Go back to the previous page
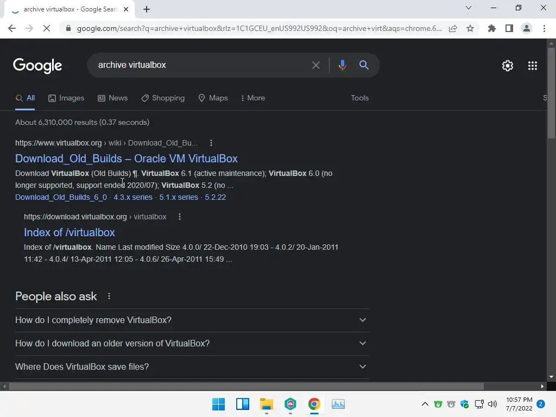 12,28
